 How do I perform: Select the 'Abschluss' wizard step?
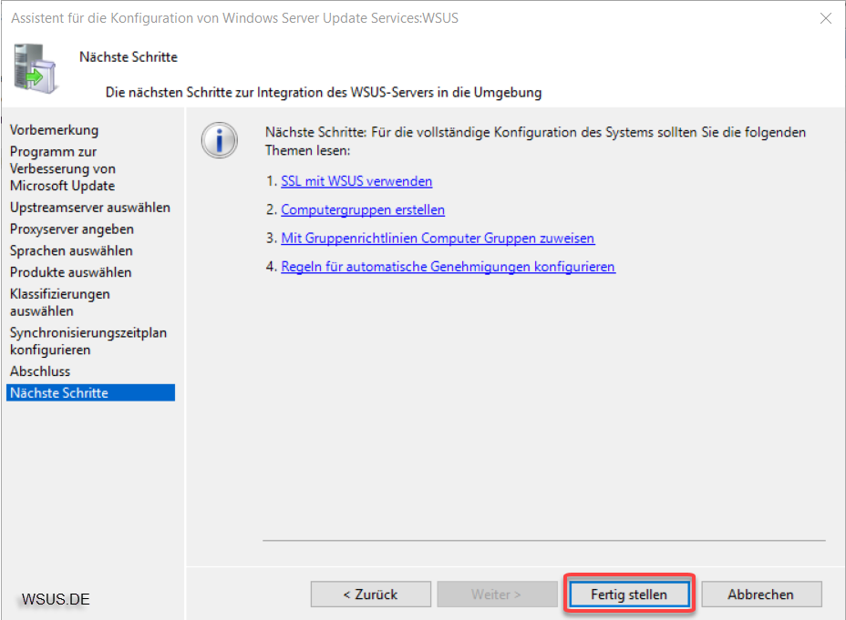tap(40, 371)
